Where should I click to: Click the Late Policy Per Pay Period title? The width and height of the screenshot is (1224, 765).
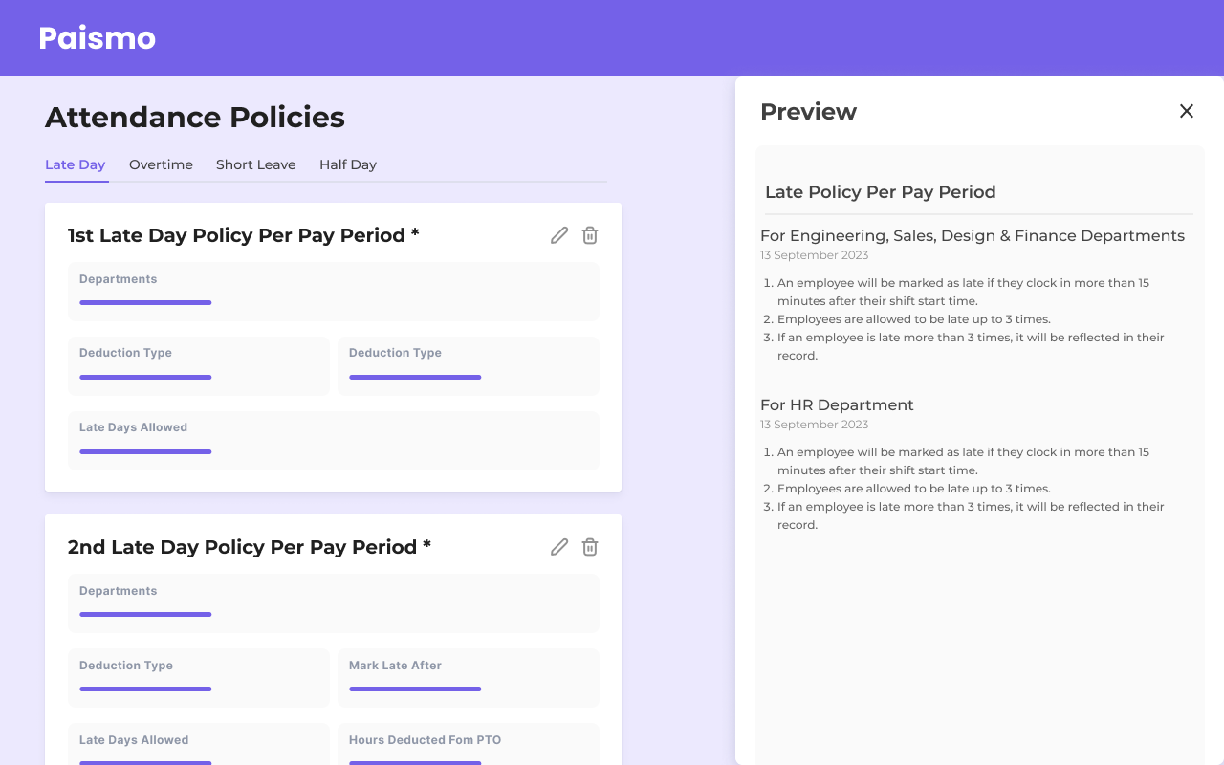(881, 192)
